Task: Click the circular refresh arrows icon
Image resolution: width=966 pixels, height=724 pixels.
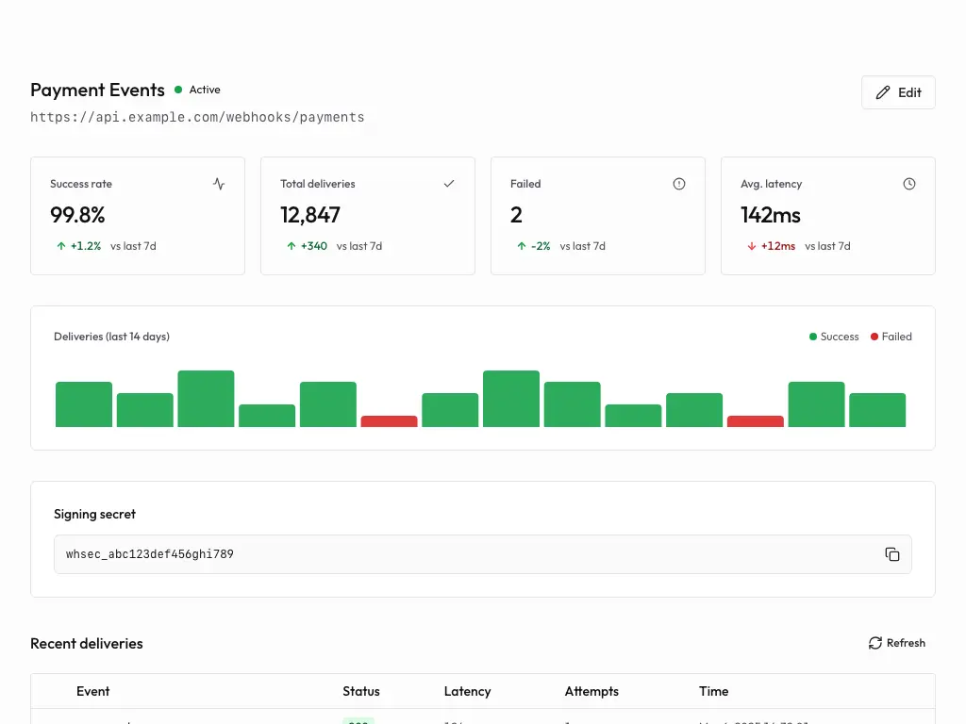Action: [874, 643]
